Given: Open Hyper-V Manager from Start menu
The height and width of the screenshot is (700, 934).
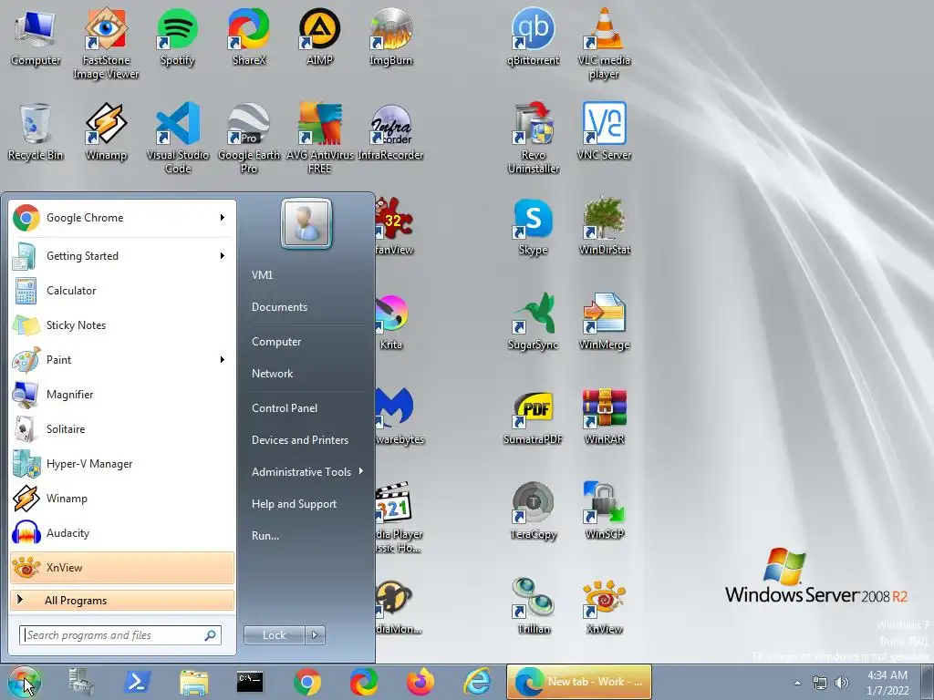Looking at the screenshot, I should click(122, 464).
